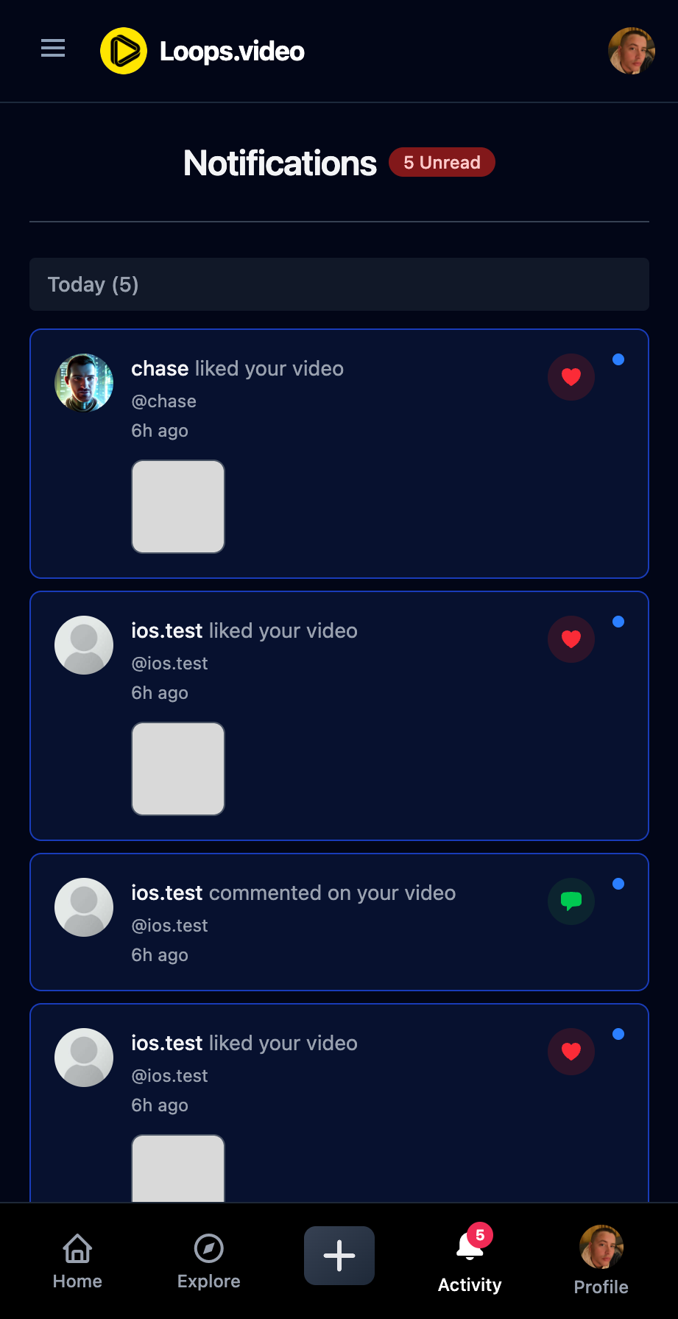This screenshot has width=678, height=1319.
Task: Click the heart icon on chase's notification
Action: (x=571, y=377)
